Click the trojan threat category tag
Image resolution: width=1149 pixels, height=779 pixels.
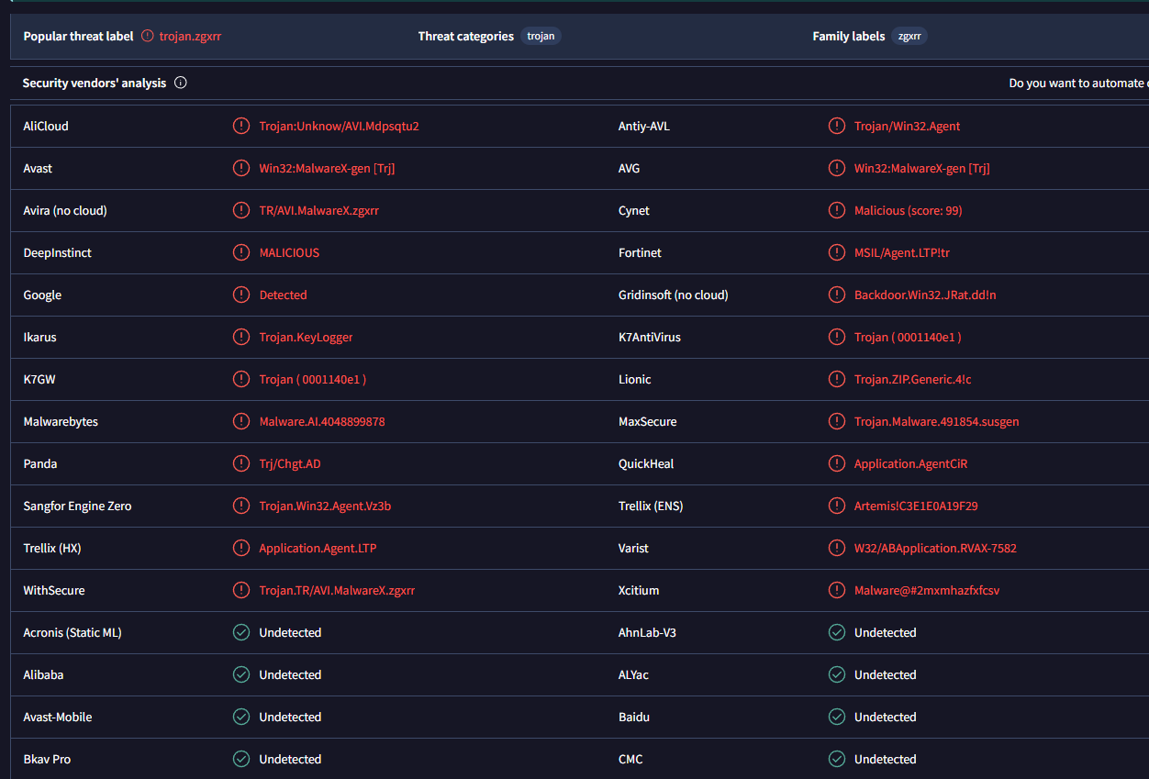click(541, 37)
